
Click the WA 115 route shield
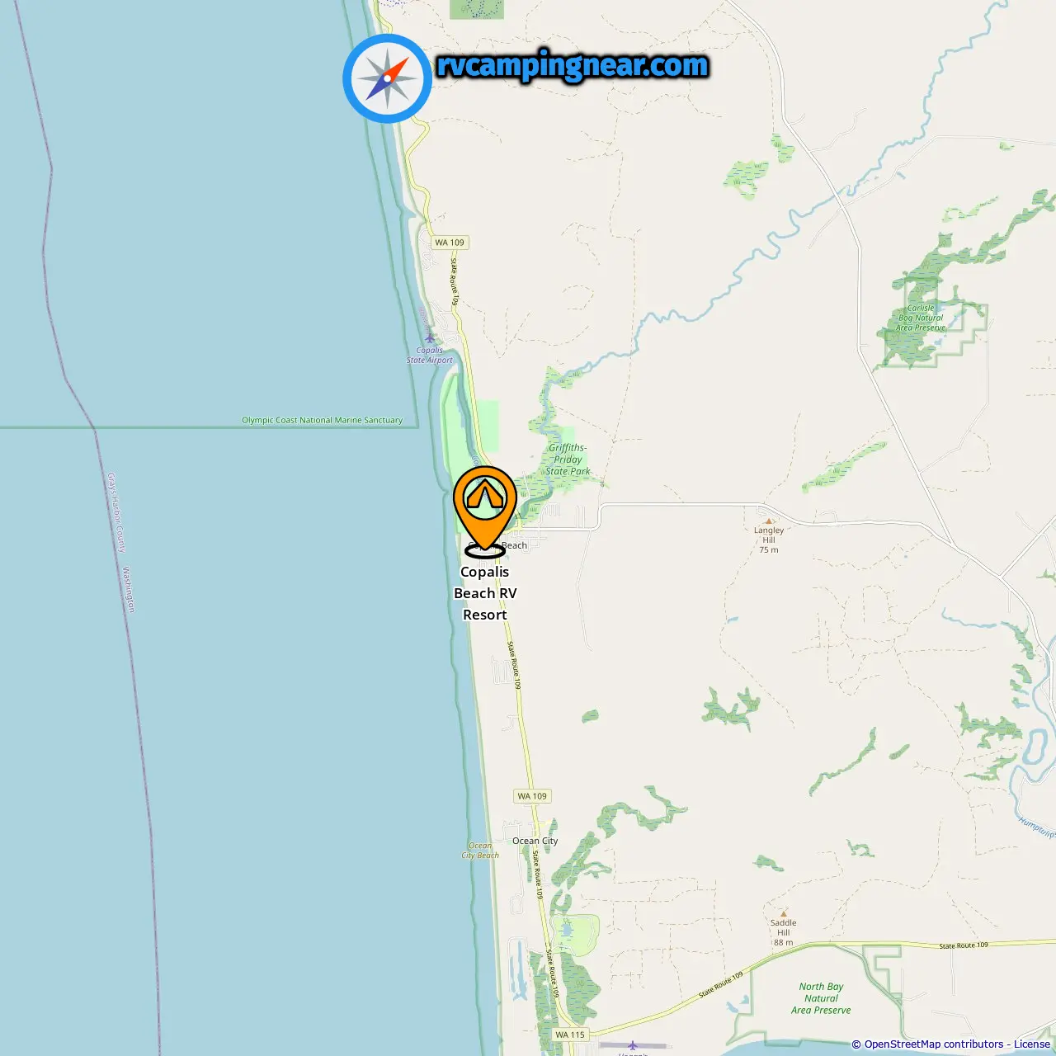pos(570,1035)
